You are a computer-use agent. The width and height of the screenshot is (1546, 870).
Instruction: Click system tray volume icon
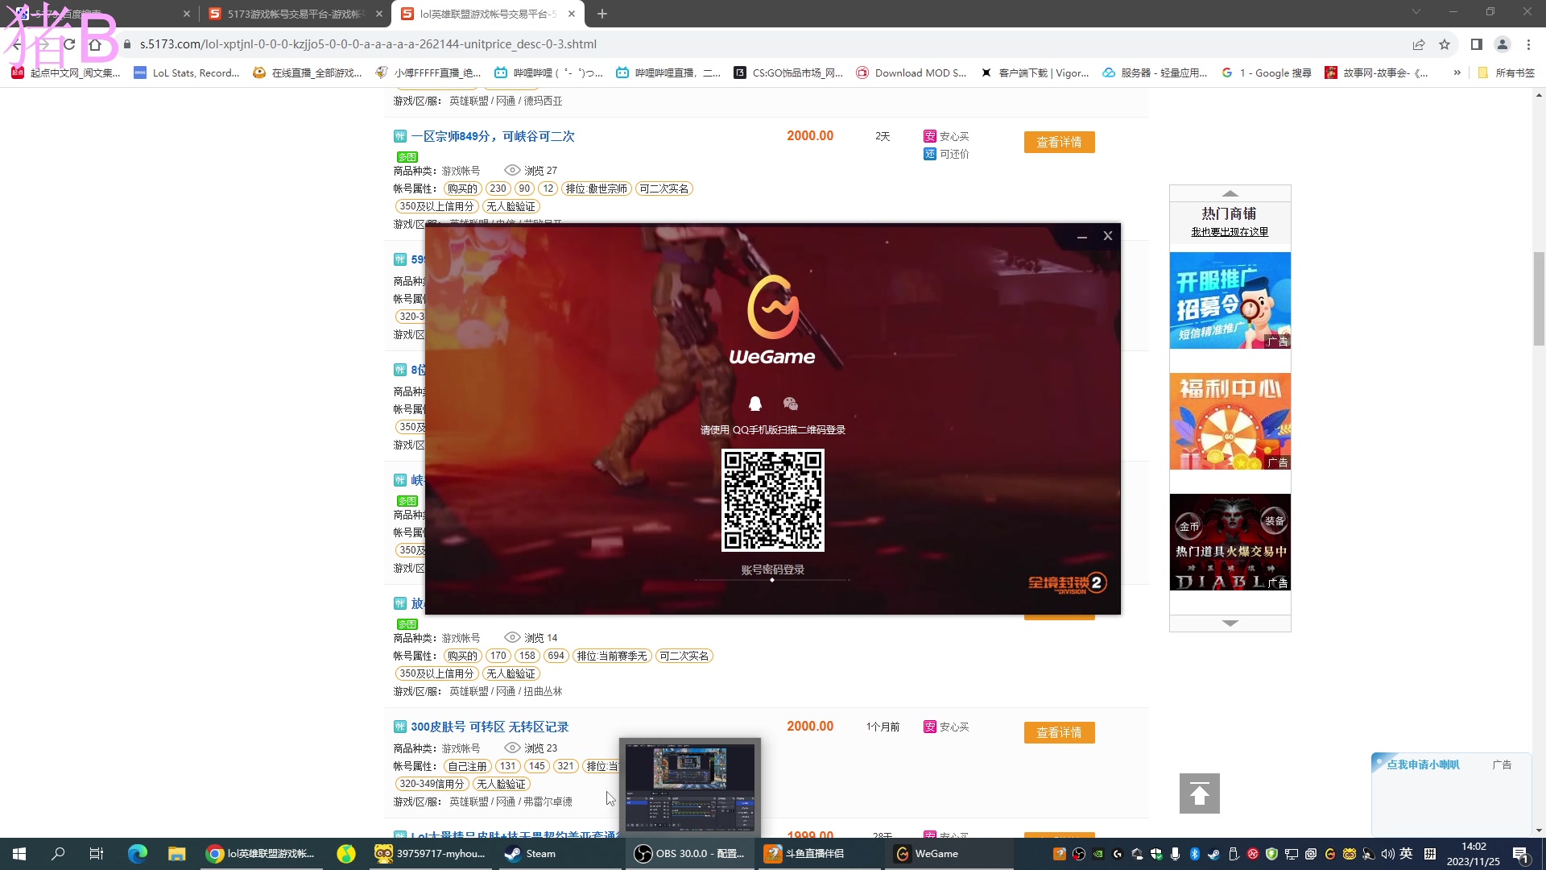(x=1387, y=854)
